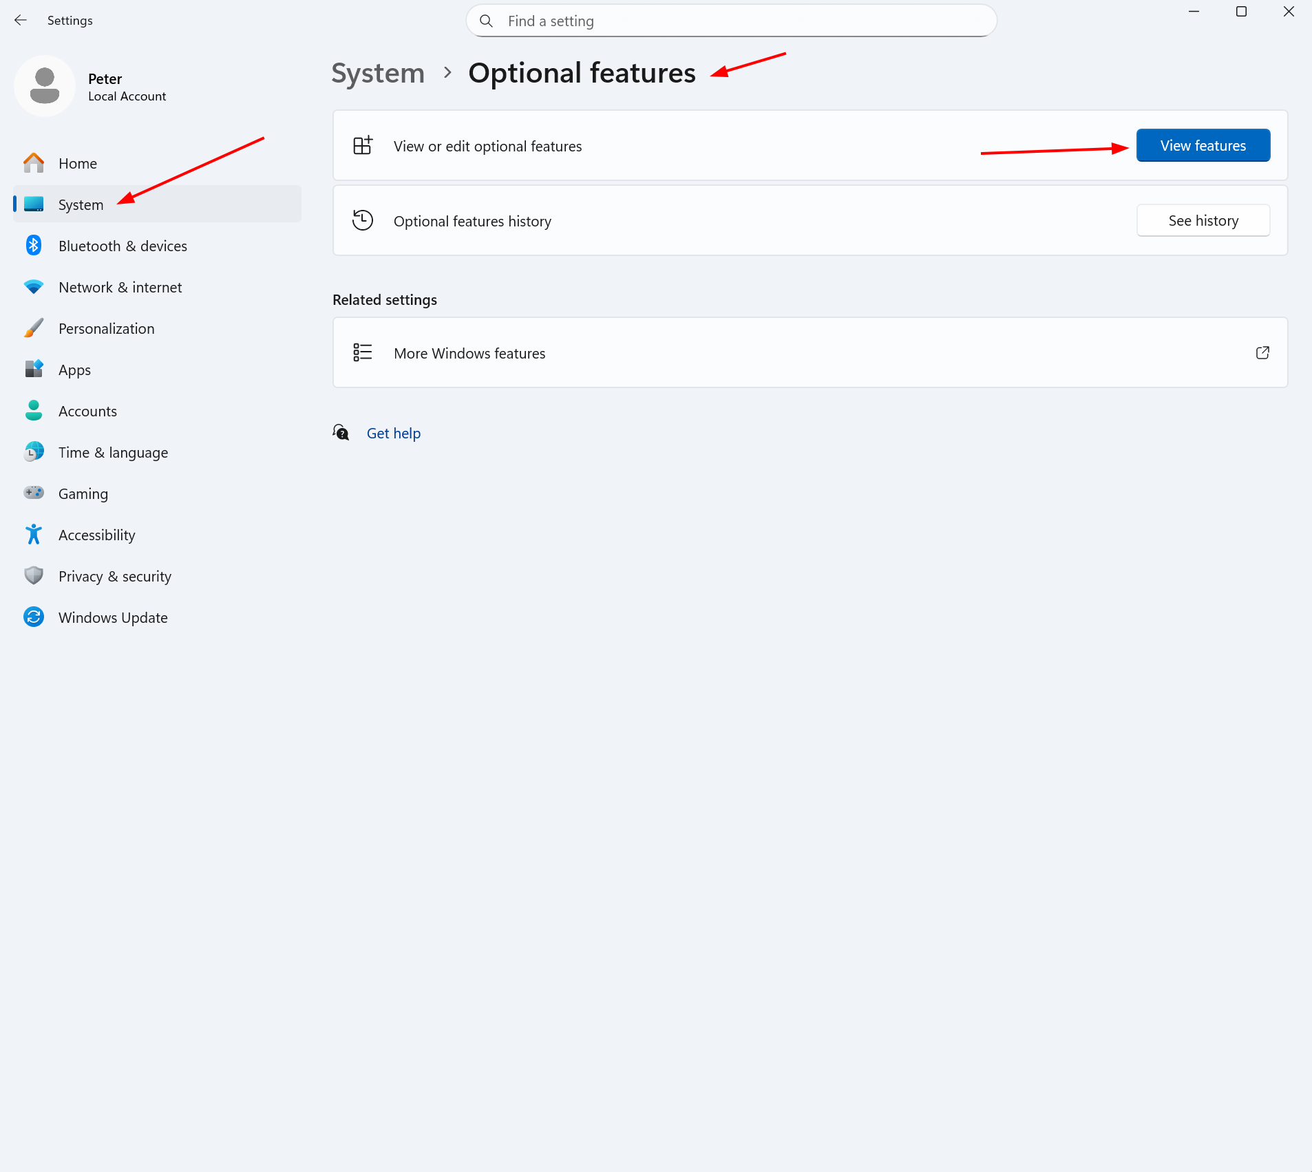The width and height of the screenshot is (1312, 1172).
Task: Click the back arrow in Settings
Action: pos(21,21)
